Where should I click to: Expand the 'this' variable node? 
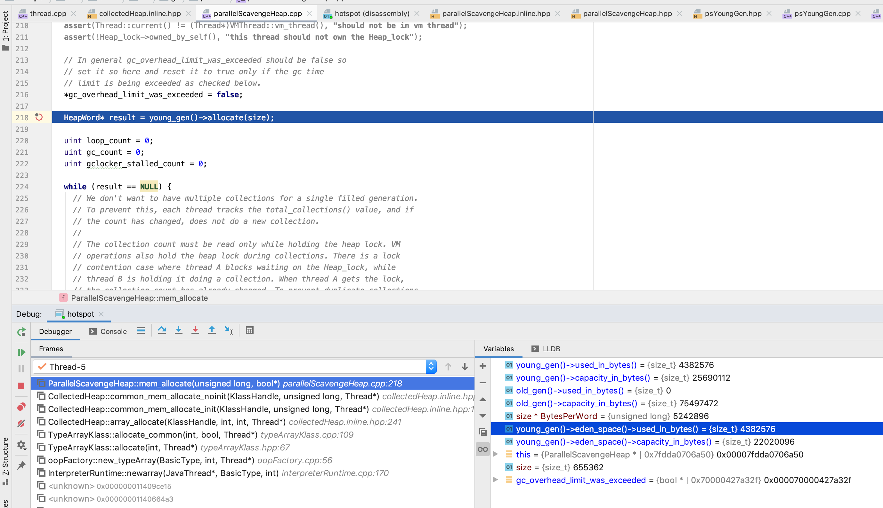(x=495, y=454)
